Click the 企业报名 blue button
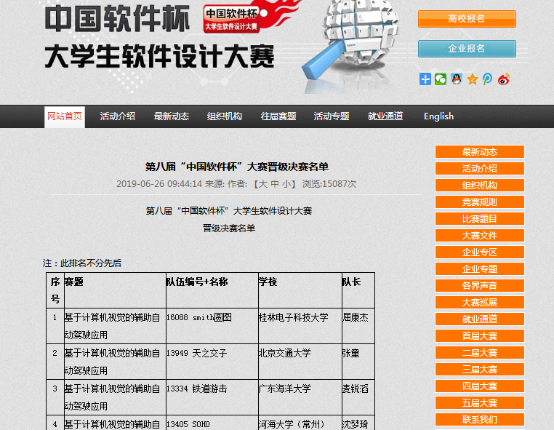The width and height of the screenshot is (554, 430). 467,49
